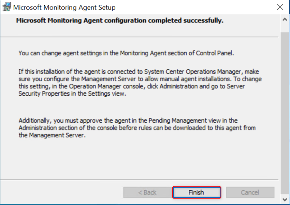Select the Finish button highlighted in red
This screenshot has width=290, height=205.
[197, 192]
